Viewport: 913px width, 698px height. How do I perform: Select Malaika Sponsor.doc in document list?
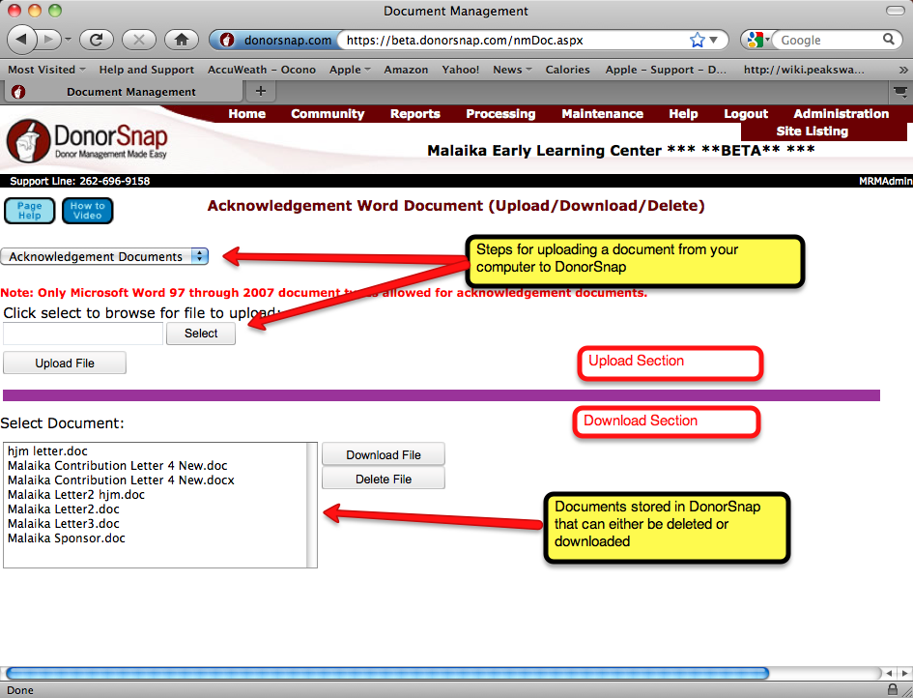point(67,538)
